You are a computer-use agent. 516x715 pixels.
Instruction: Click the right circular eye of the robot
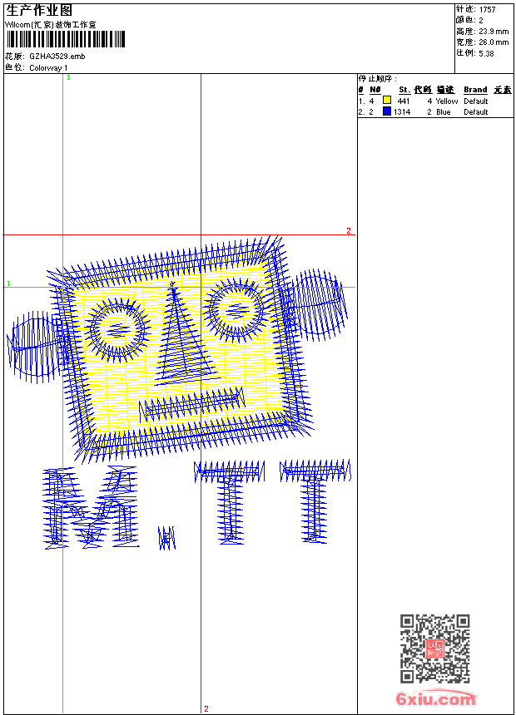(235, 308)
